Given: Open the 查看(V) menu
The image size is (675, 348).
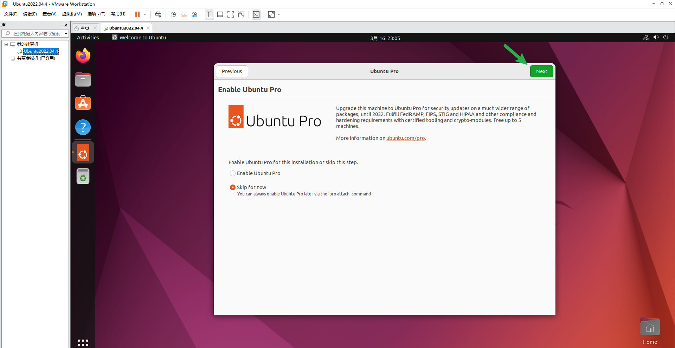Looking at the screenshot, I should 49,14.
